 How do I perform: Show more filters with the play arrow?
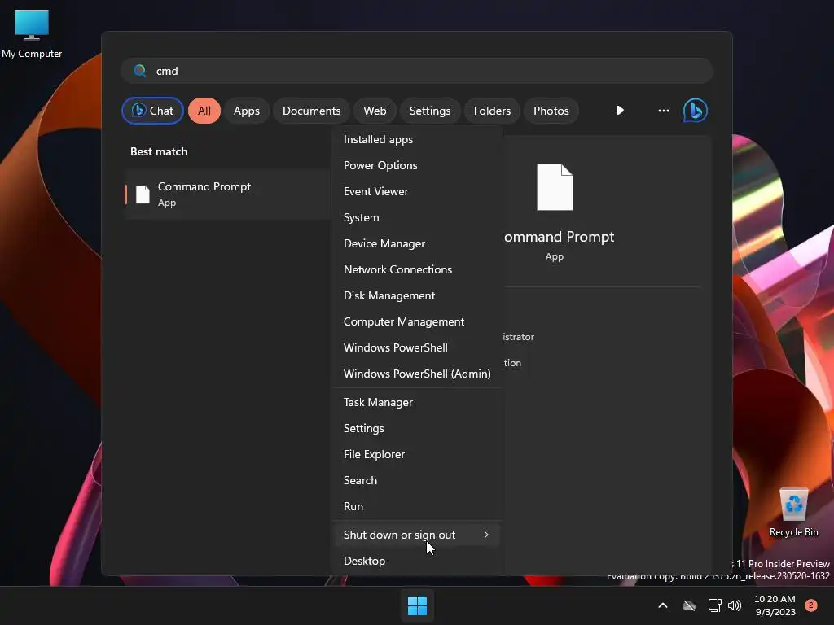click(x=620, y=111)
